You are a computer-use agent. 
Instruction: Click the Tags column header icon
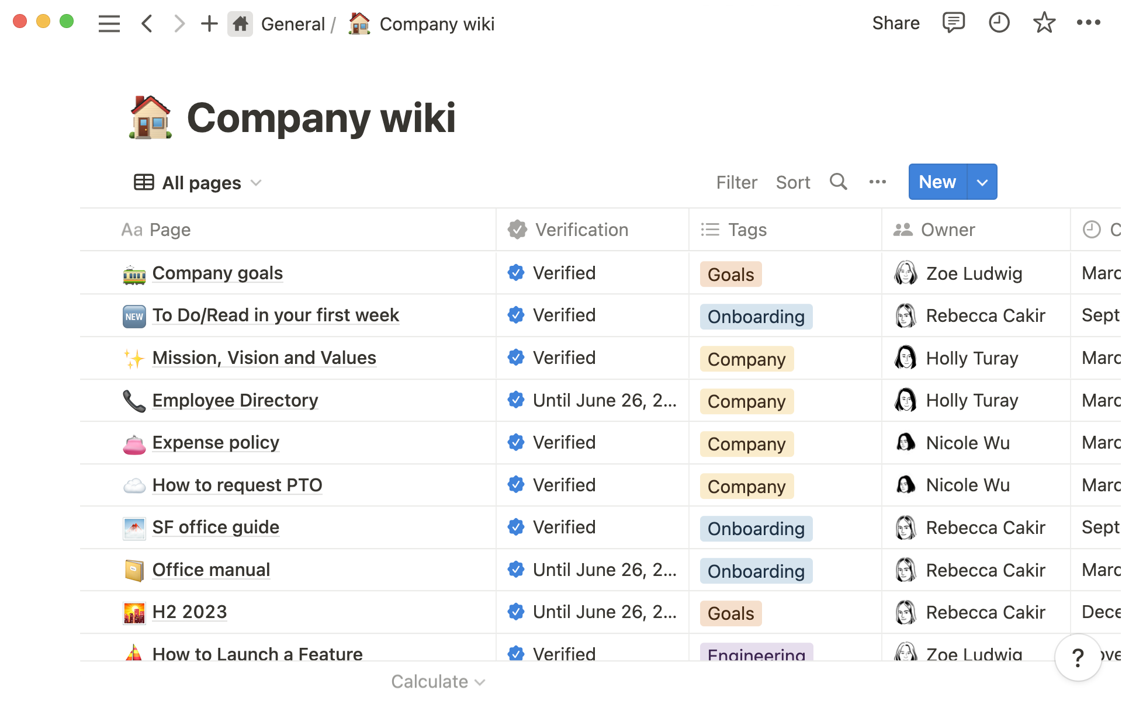pos(709,230)
